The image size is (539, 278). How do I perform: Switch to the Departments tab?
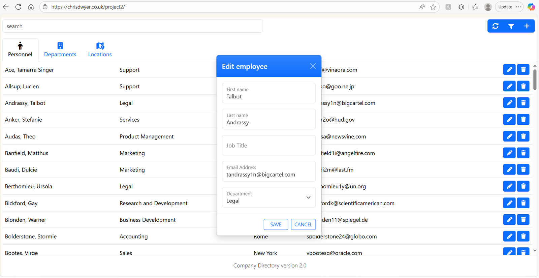click(x=60, y=50)
